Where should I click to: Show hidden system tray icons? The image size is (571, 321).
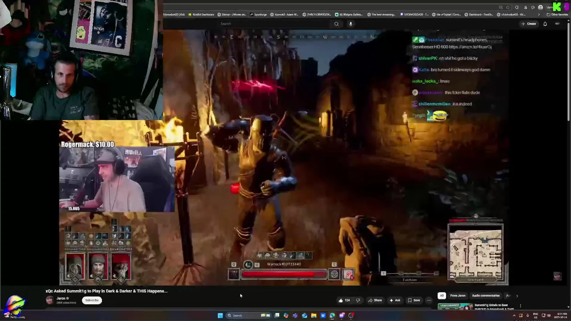[514, 316]
